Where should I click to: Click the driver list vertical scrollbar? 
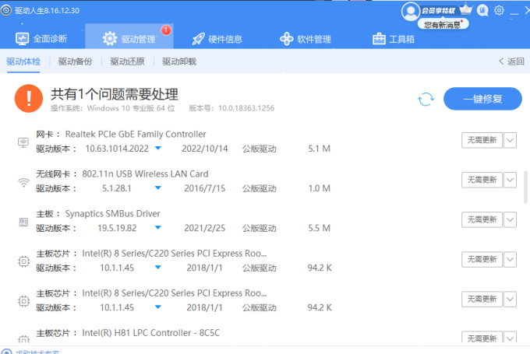[x=525, y=188]
